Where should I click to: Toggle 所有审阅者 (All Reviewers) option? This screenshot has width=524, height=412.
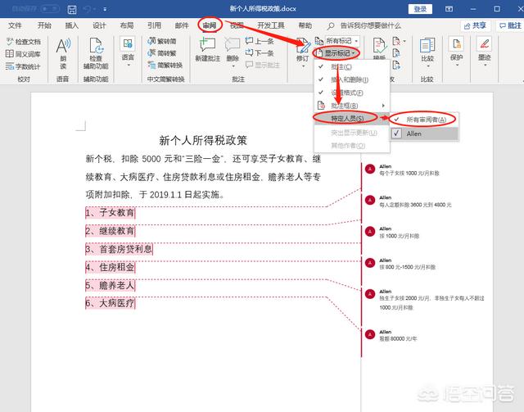coord(426,119)
